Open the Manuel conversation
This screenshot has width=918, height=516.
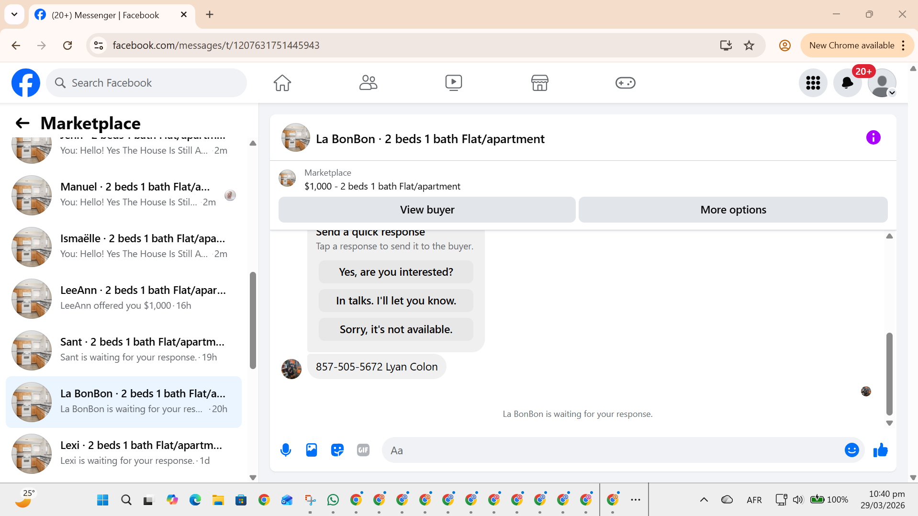point(123,195)
